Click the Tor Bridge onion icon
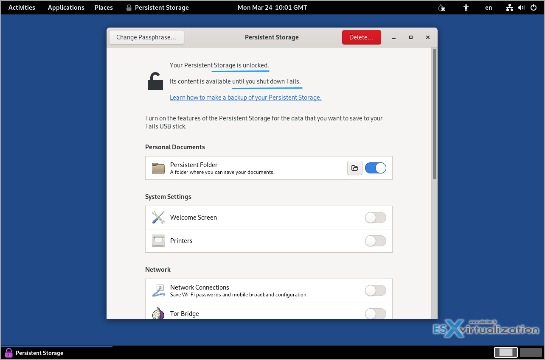This screenshot has height=360, width=545. [x=158, y=313]
